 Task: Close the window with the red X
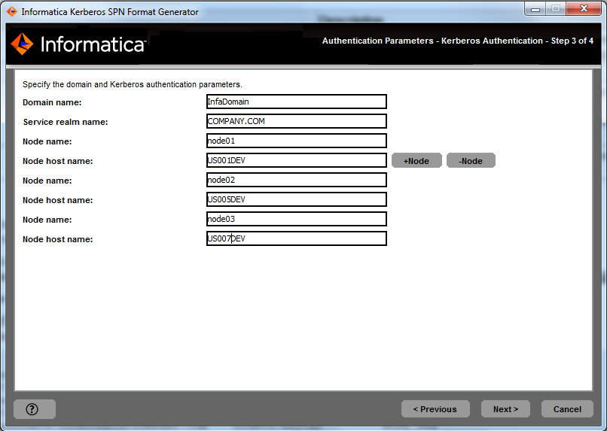coord(584,9)
